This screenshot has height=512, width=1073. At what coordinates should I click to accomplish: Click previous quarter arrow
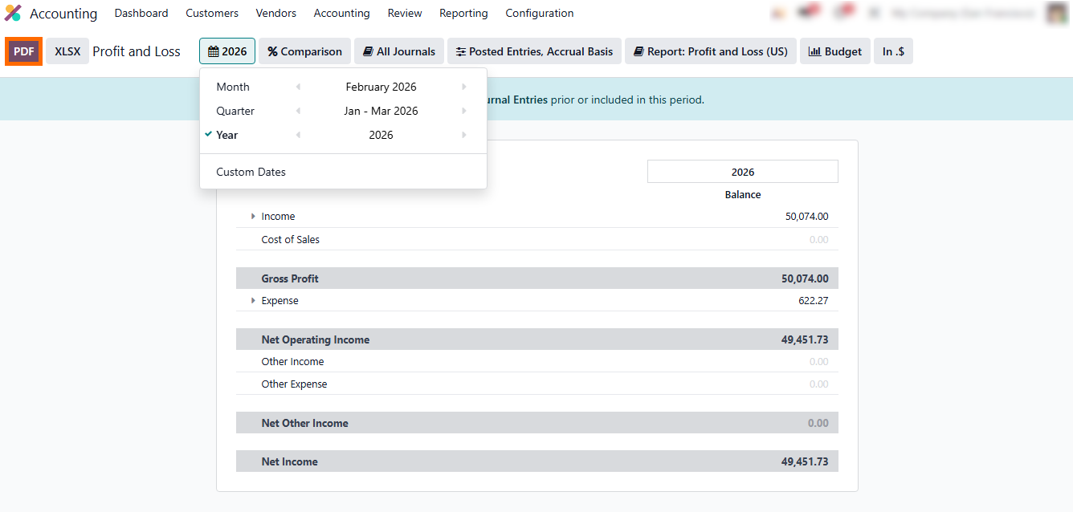pos(298,111)
